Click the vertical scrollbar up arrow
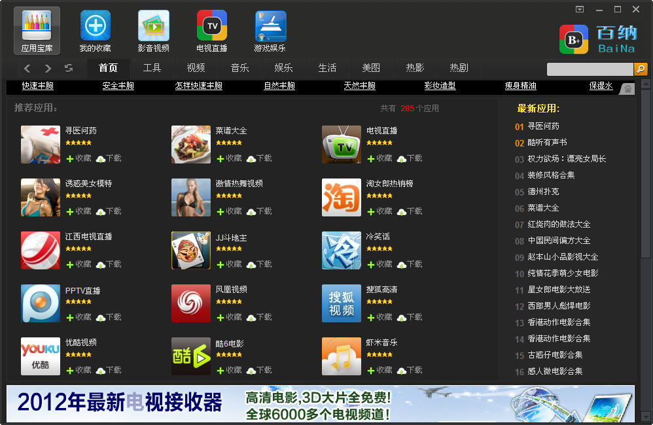The height and width of the screenshot is (425, 653). (646, 84)
